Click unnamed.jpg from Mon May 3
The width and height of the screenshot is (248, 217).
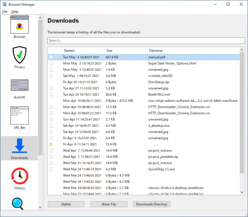click(x=158, y=69)
